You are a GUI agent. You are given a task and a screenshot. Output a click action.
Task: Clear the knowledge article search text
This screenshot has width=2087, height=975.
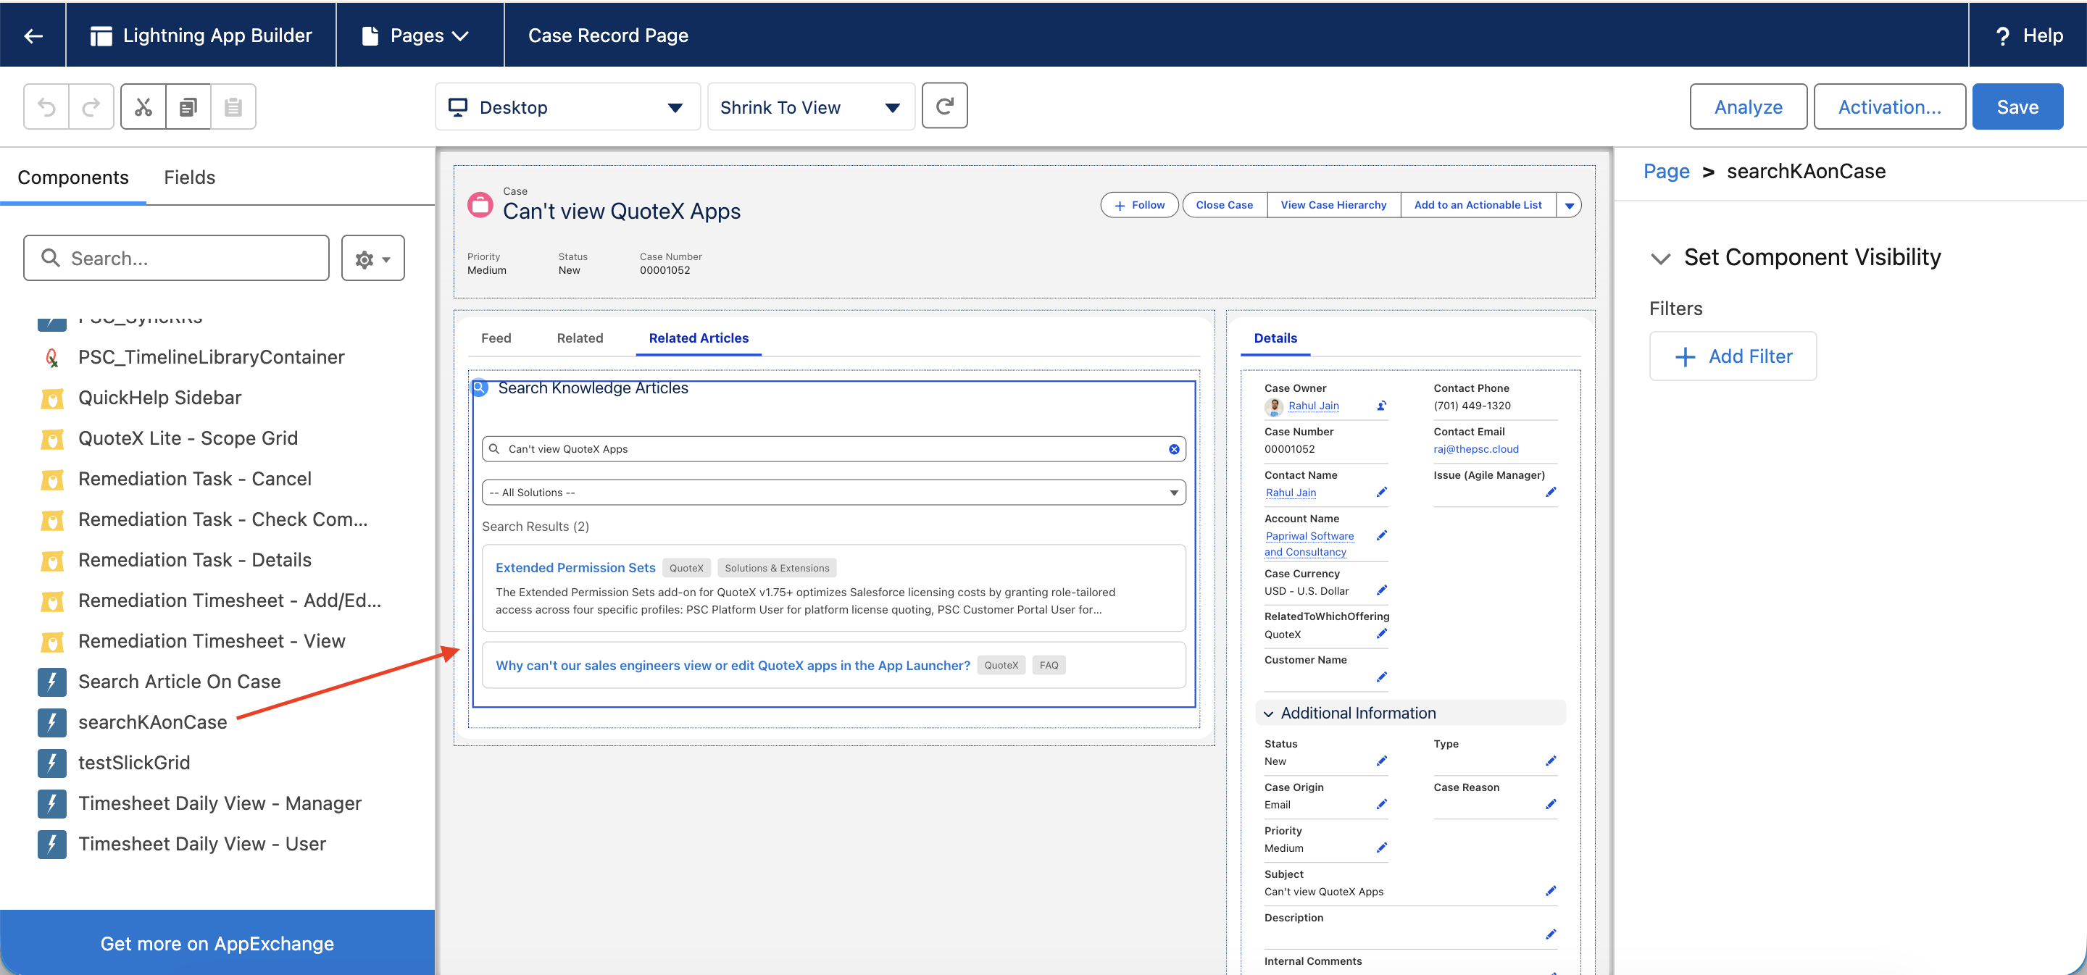[x=1174, y=449]
